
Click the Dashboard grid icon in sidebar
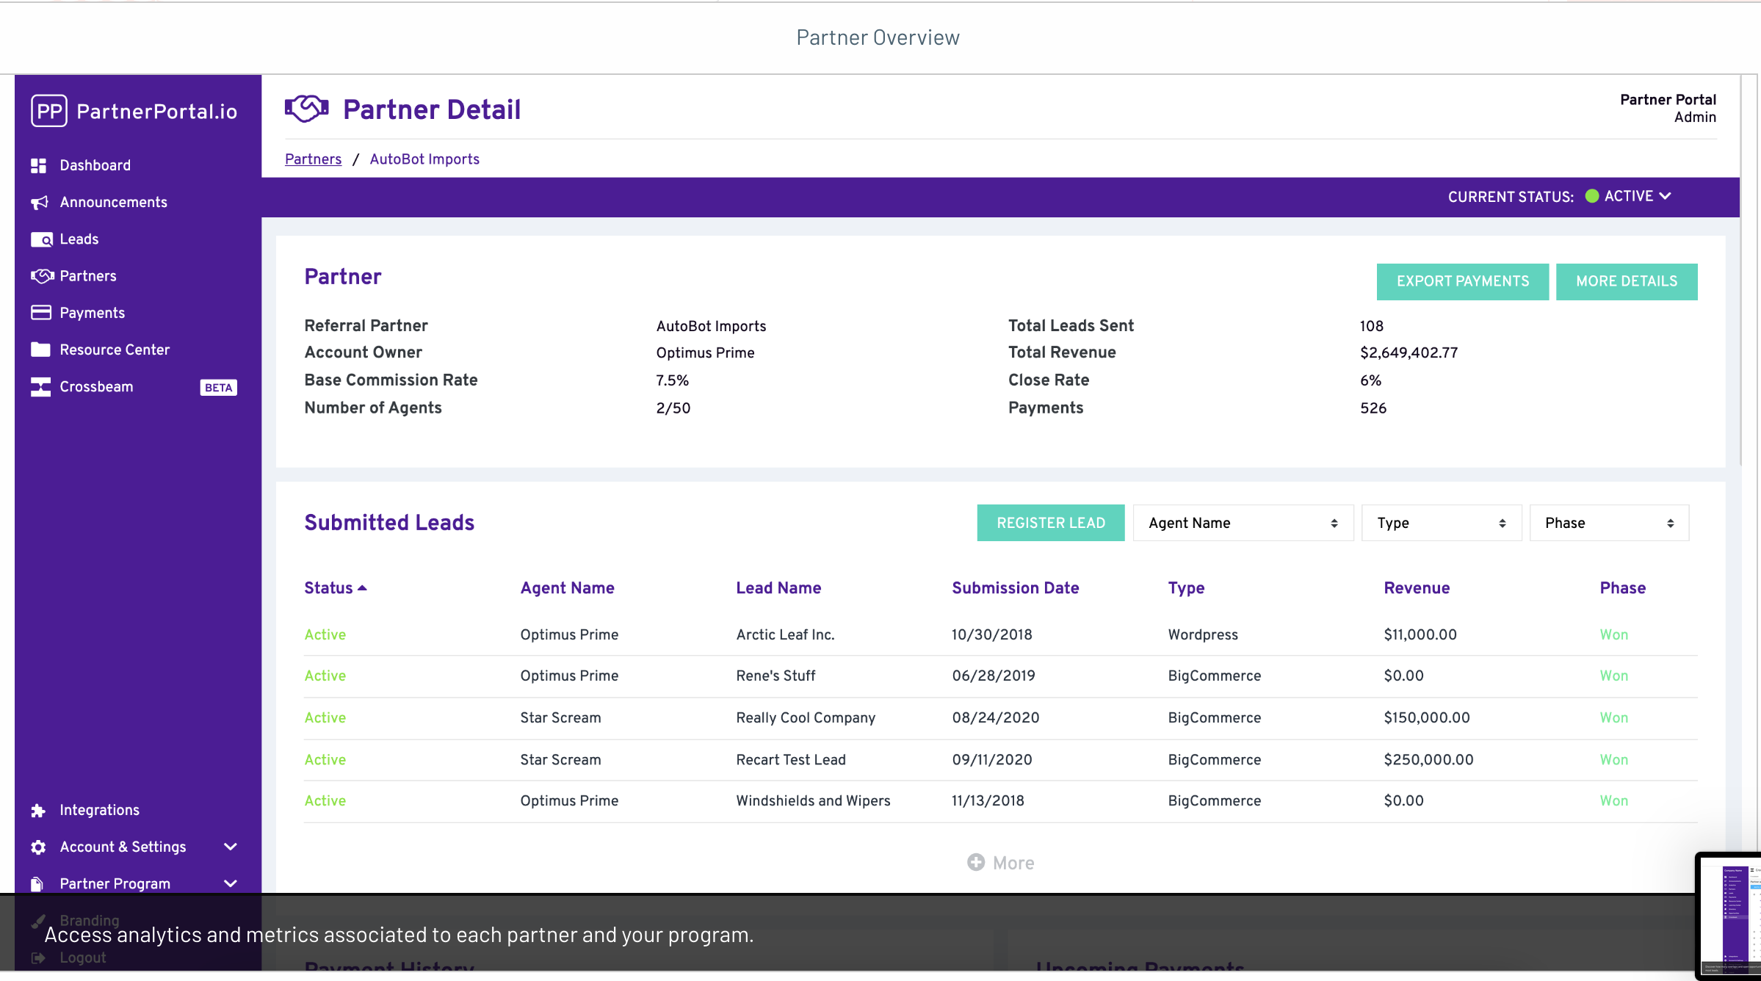39,166
